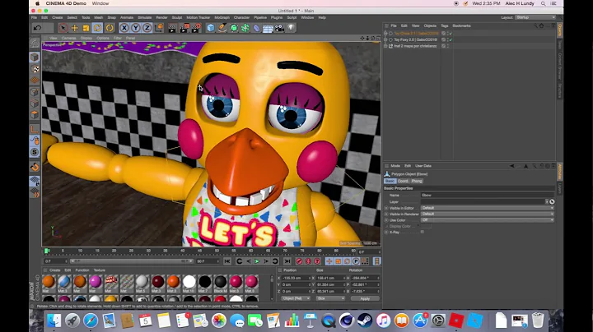Switch to the Basic attributes tab
The width and height of the screenshot is (593, 332).
tap(390, 181)
